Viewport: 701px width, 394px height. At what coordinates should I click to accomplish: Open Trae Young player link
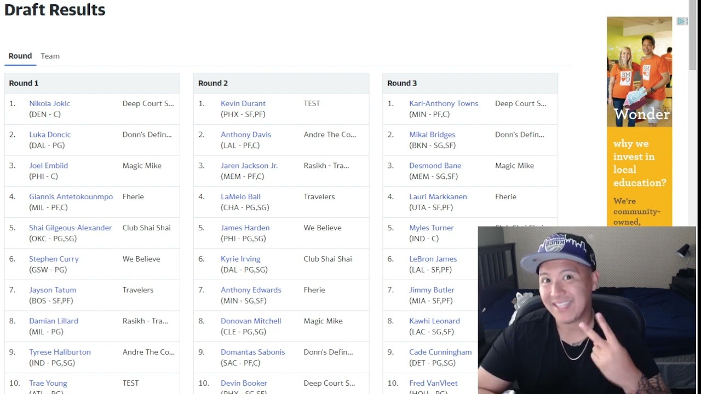point(48,384)
